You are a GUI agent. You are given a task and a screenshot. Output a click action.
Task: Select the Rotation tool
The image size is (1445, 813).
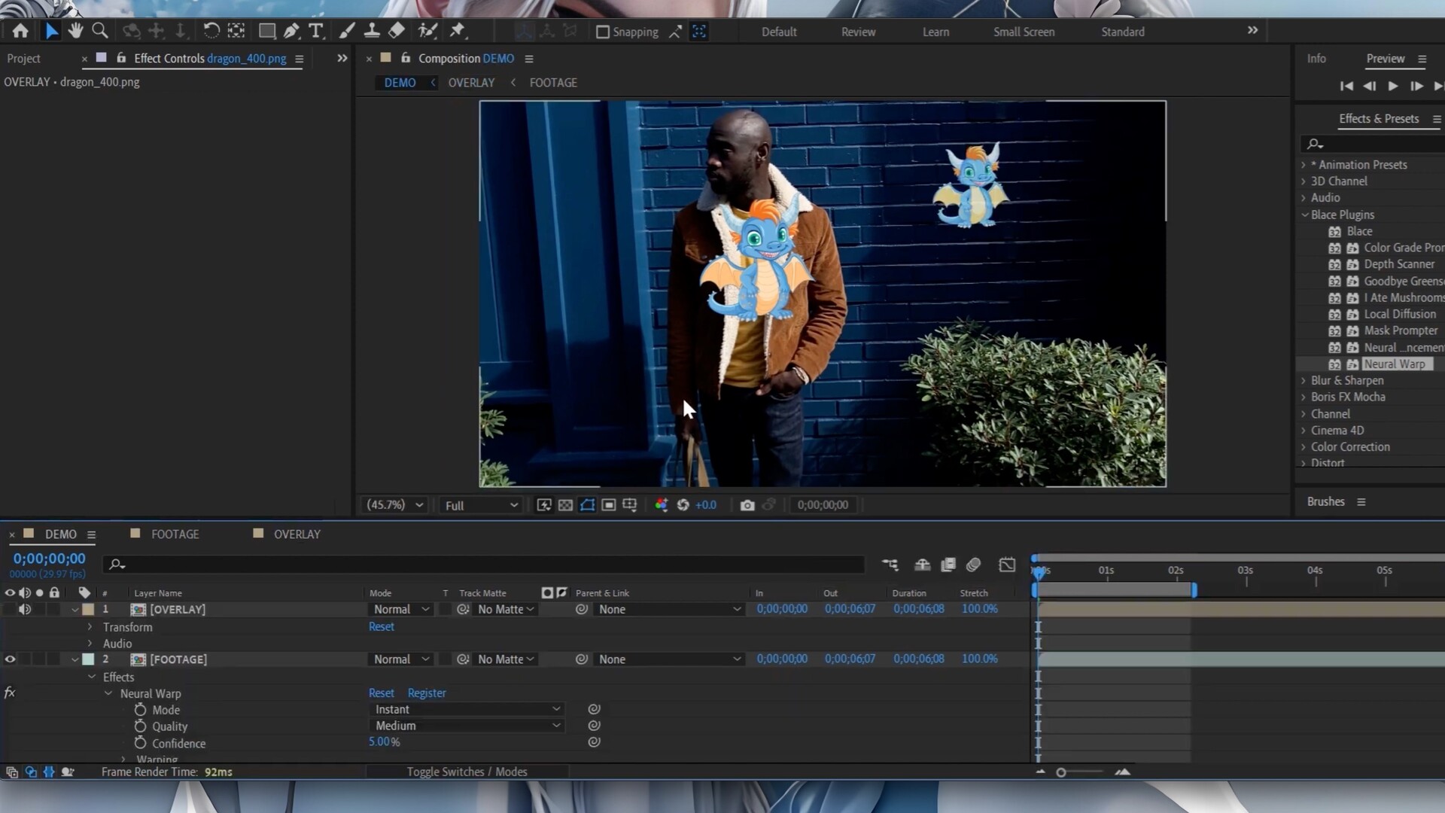coord(211,31)
